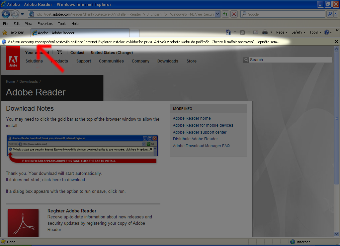
Task: Click the browser Forward arrow button
Action: [x=15, y=14]
